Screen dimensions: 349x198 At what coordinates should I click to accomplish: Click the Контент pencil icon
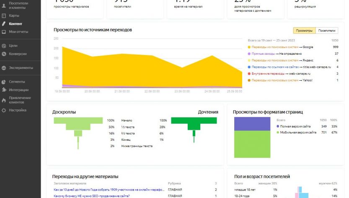[4, 24]
